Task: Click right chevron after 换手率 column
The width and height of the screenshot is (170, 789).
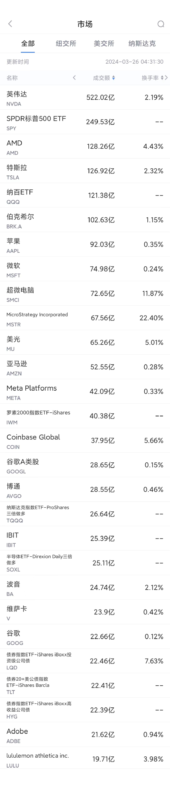Action: (x=166, y=78)
